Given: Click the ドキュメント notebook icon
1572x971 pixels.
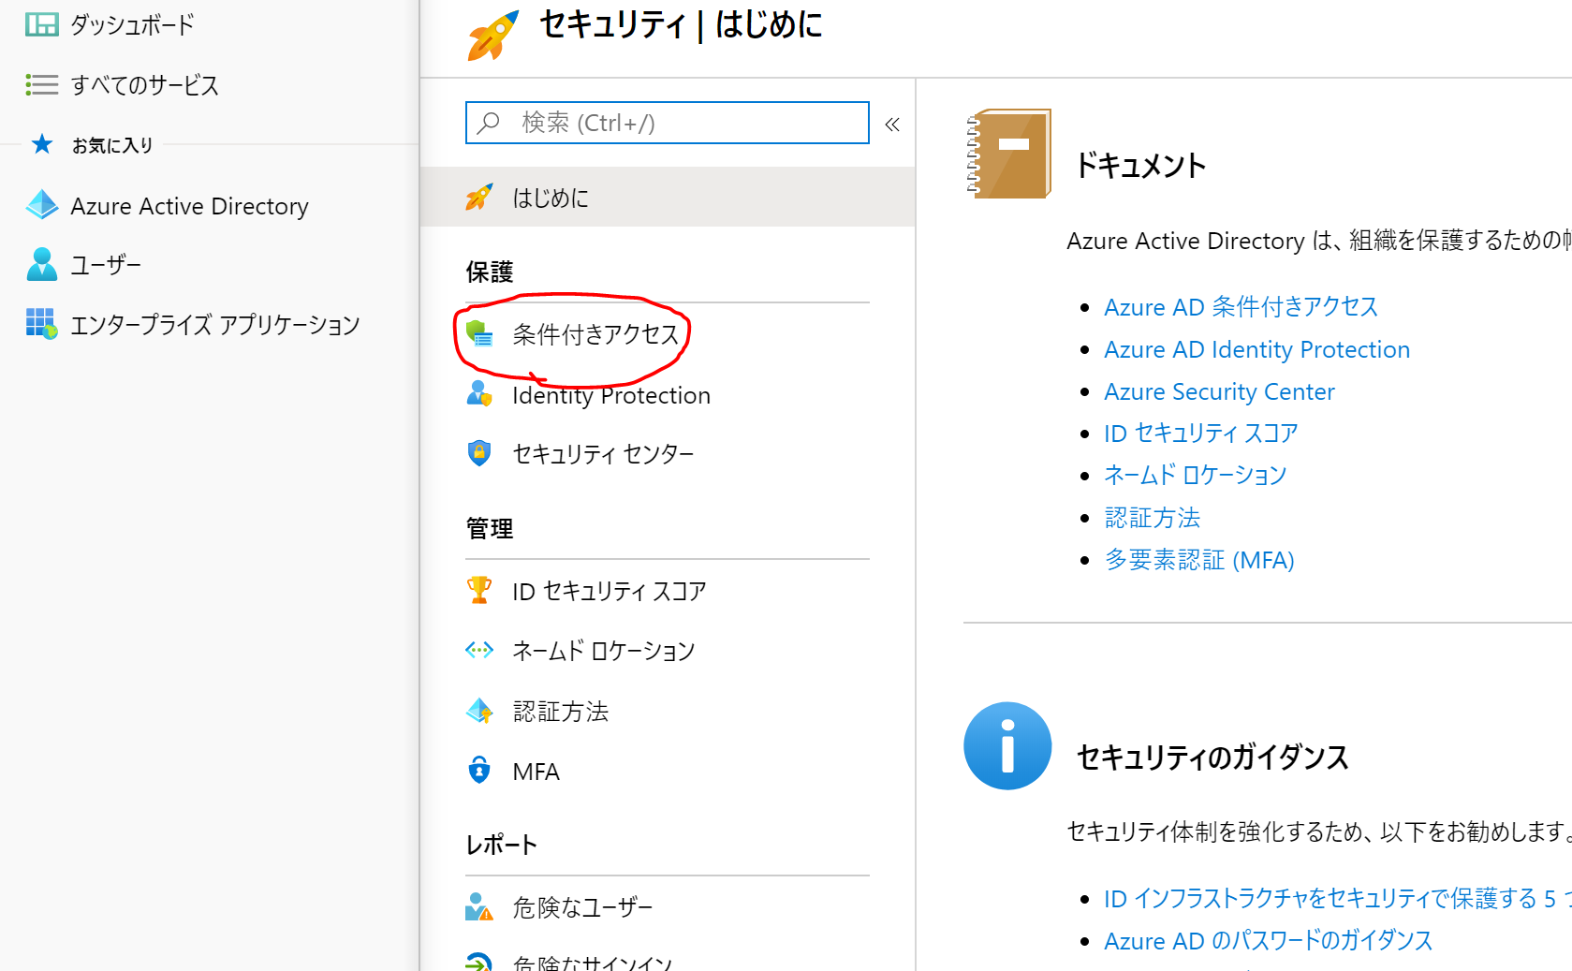Looking at the screenshot, I should point(1008,154).
